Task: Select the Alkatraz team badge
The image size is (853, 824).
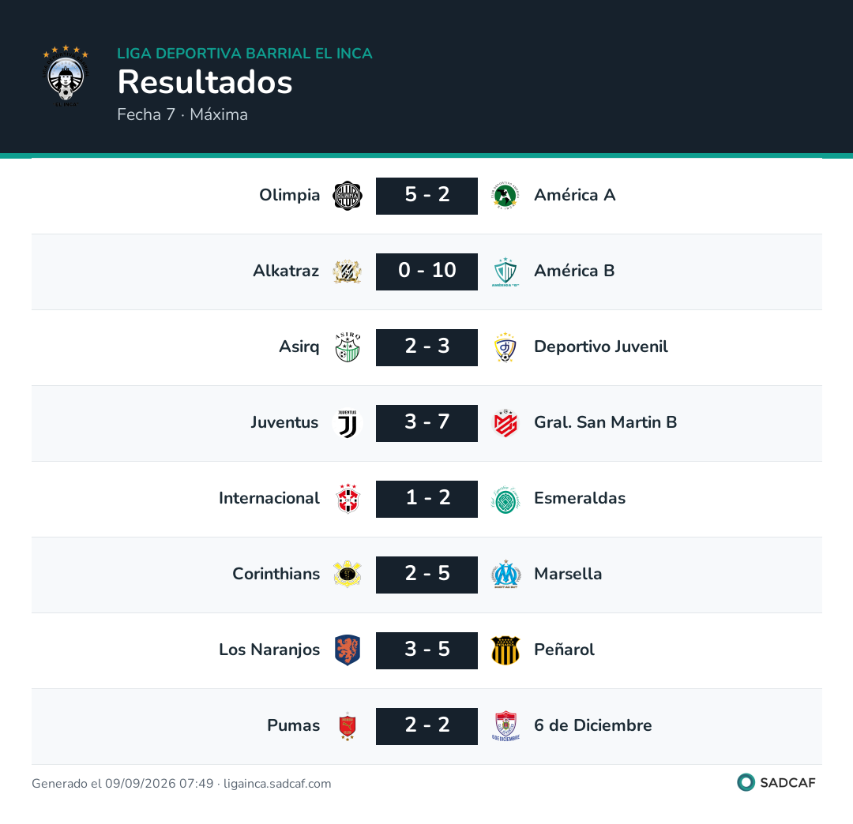Action: tap(348, 272)
